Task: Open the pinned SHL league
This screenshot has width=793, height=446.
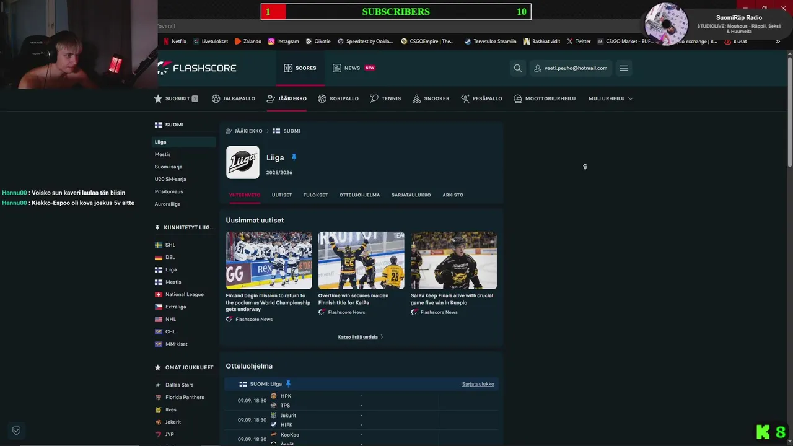Action: coord(170,245)
